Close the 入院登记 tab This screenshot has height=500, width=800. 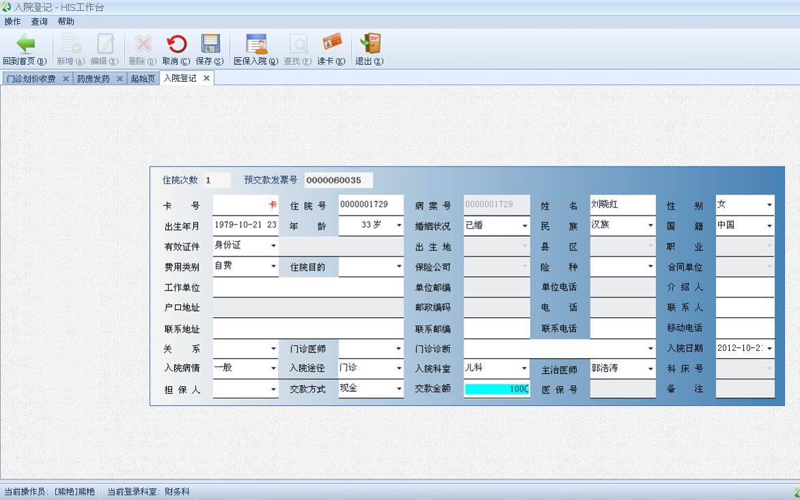pos(207,78)
